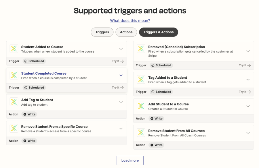Screen dimensions: 259x168
Task: Expand the Student Added to Course card
Action: click(121, 49)
